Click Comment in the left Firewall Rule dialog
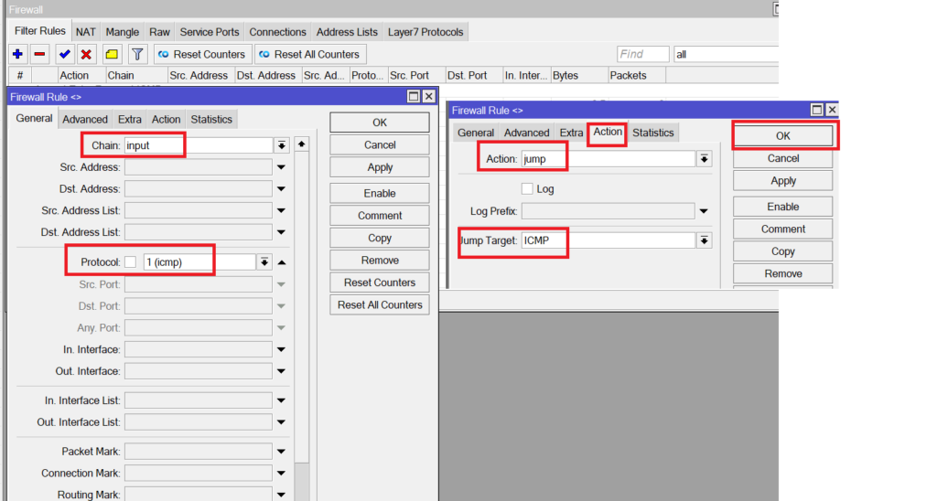Screen dimensions: 937x501 point(380,216)
